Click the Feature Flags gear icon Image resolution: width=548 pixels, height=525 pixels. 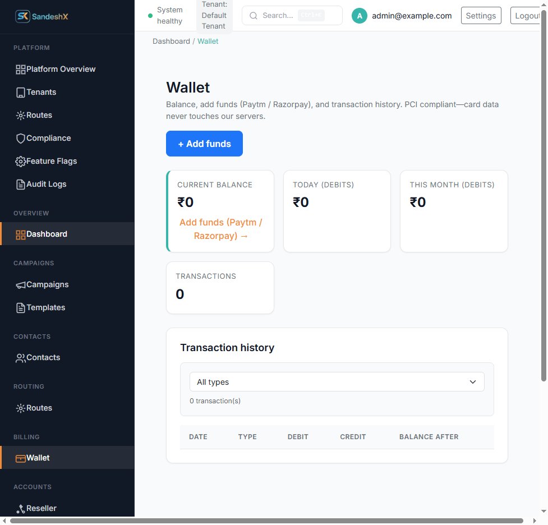point(21,162)
